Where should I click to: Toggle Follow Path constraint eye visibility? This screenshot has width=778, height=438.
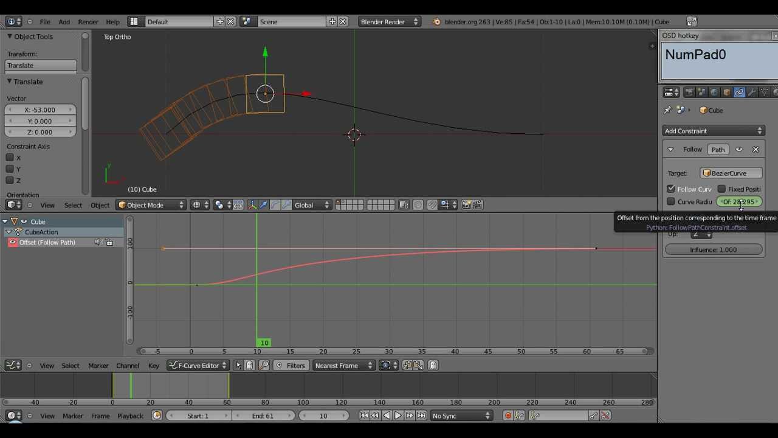pyautogui.click(x=739, y=149)
